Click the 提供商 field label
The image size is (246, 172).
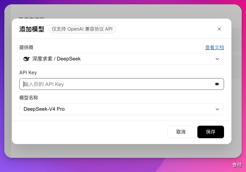tap(26, 48)
